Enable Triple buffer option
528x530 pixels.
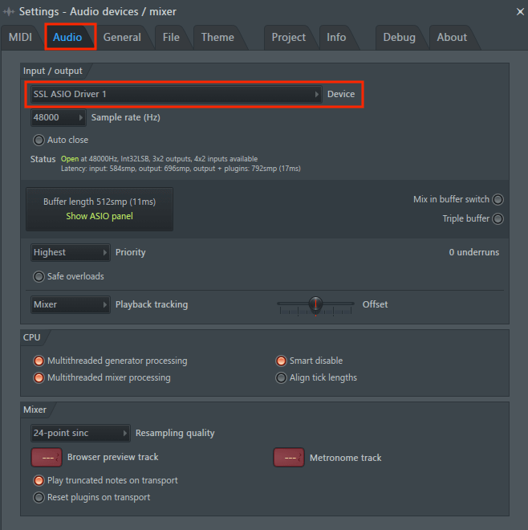[x=498, y=218]
